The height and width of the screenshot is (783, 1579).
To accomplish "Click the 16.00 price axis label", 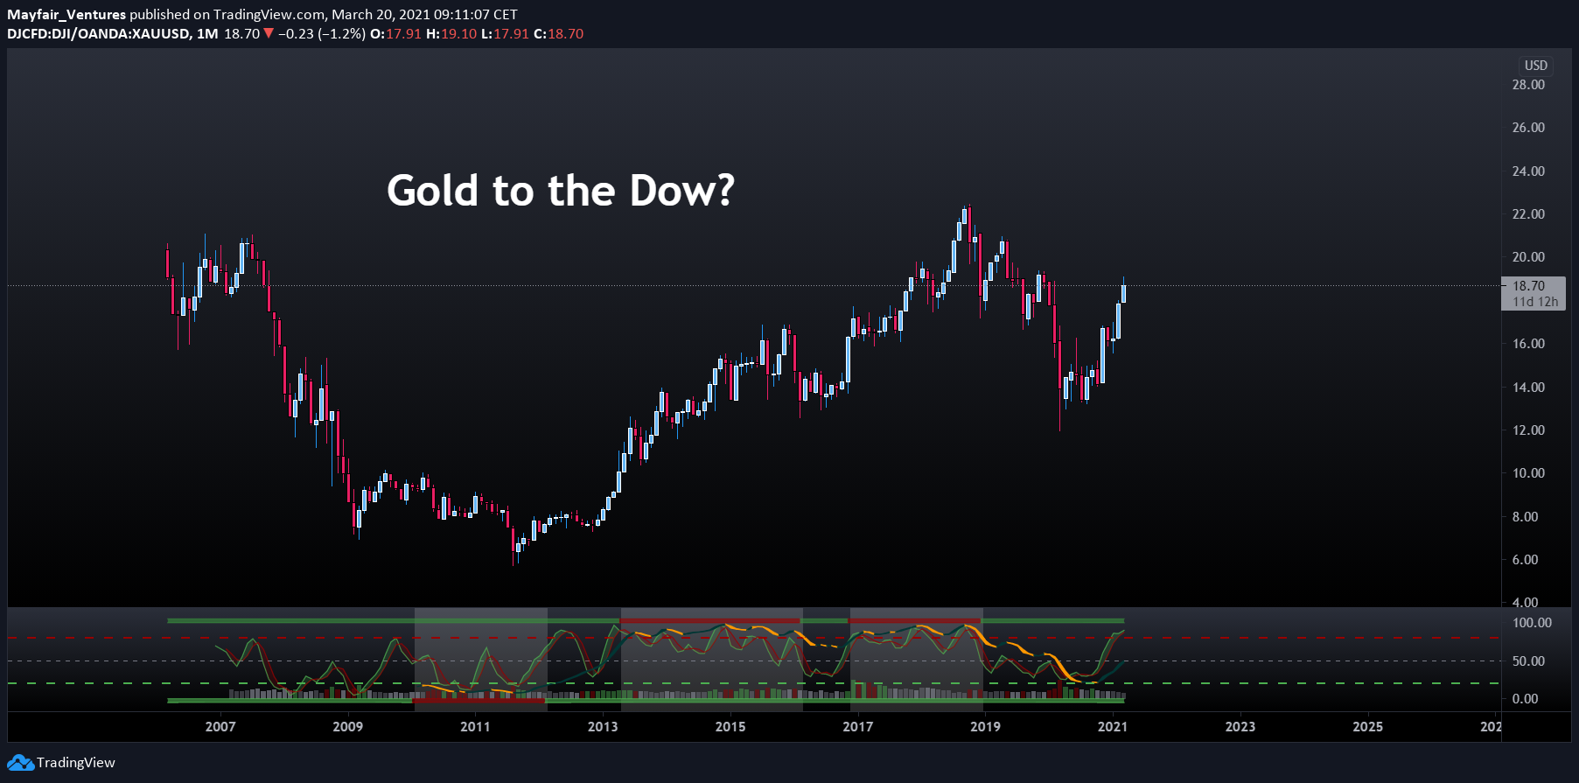I will [1528, 344].
